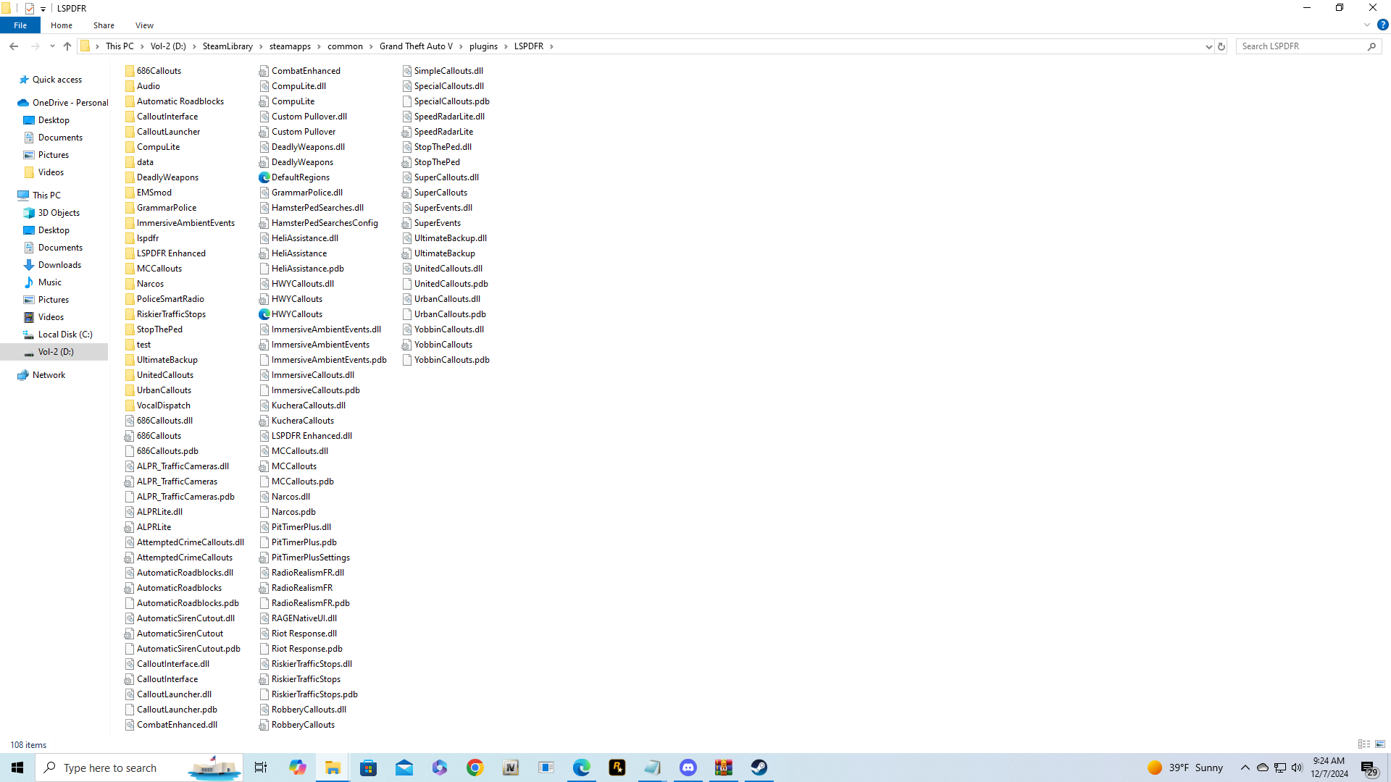1391x782 pixels.
Task: Open the address bar history dropdown
Action: 1208,46
